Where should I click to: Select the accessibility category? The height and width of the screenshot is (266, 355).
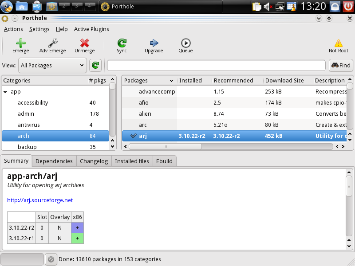(x=55, y=103)
